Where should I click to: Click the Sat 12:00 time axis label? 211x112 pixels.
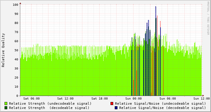(65, 99)
